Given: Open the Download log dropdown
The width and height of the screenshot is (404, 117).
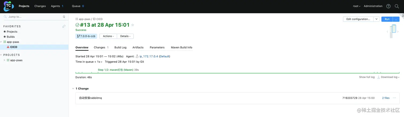Looking at the screenshot, I should pyautogui.click(x=390, y=77).
